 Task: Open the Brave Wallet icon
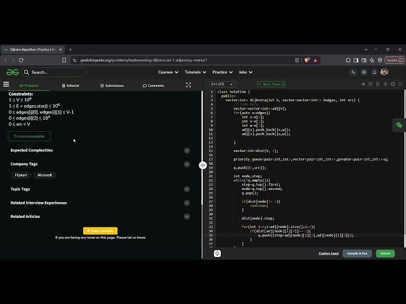(x=363, y=60)
